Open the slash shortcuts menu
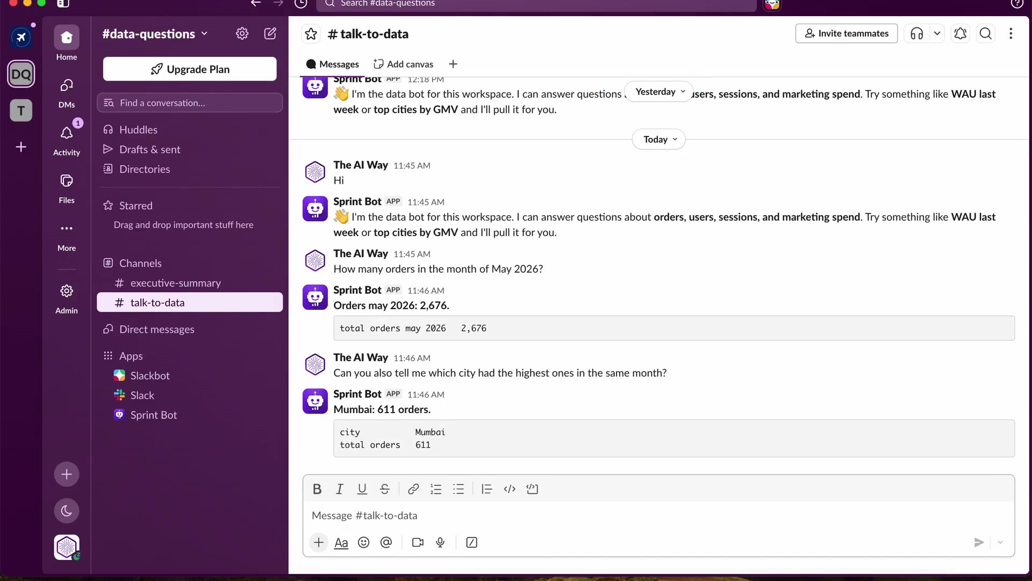This screenshot has height=581, width=1032. (x=471, y=542)
